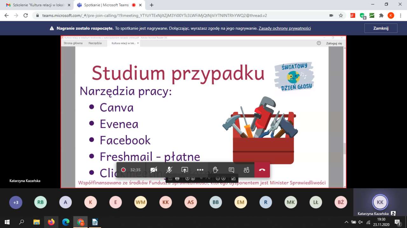Click the Todoist extension icon
The image size is (407, 228).
point(353,15)
